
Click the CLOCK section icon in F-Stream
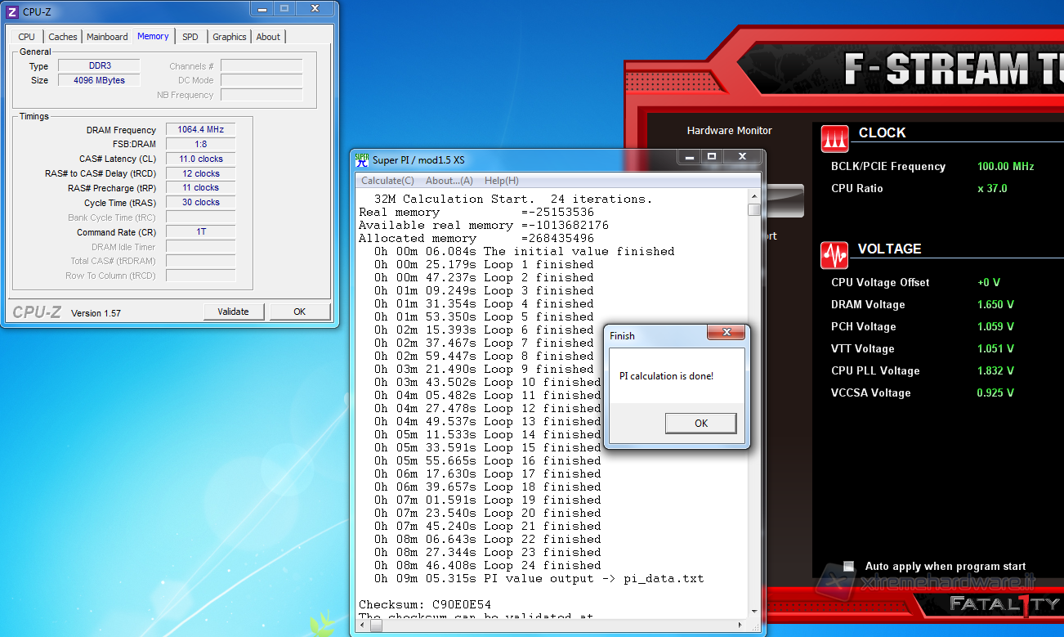point(835,139)
